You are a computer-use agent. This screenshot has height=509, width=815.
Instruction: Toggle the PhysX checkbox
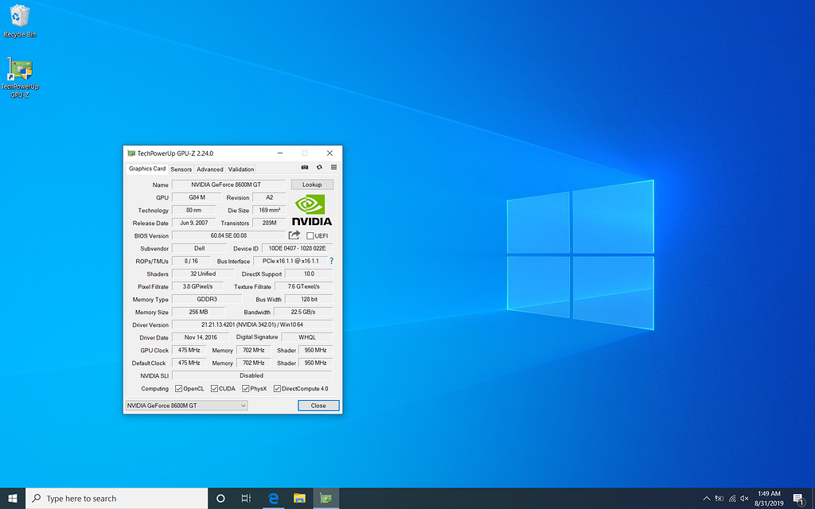tap(246, 389)
